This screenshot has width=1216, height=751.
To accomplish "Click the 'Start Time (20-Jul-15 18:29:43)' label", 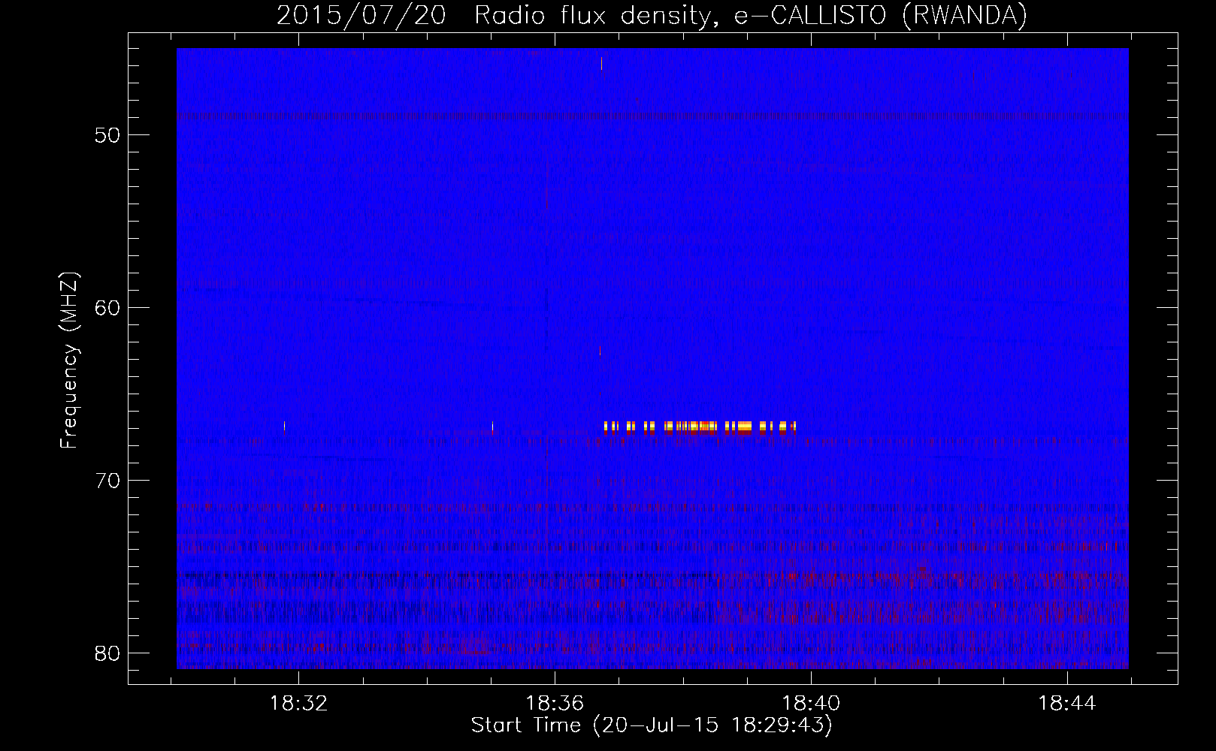I will [x=652, y=725].
